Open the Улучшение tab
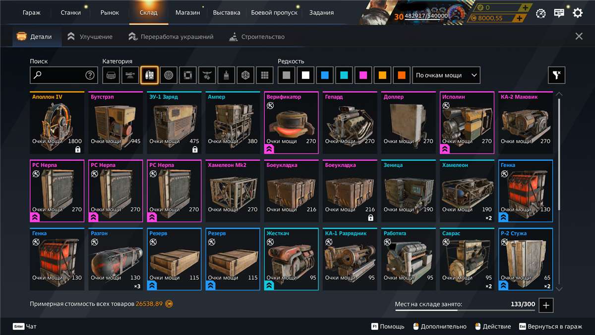Viewport: 595px width, 335px height. (90, 37)
